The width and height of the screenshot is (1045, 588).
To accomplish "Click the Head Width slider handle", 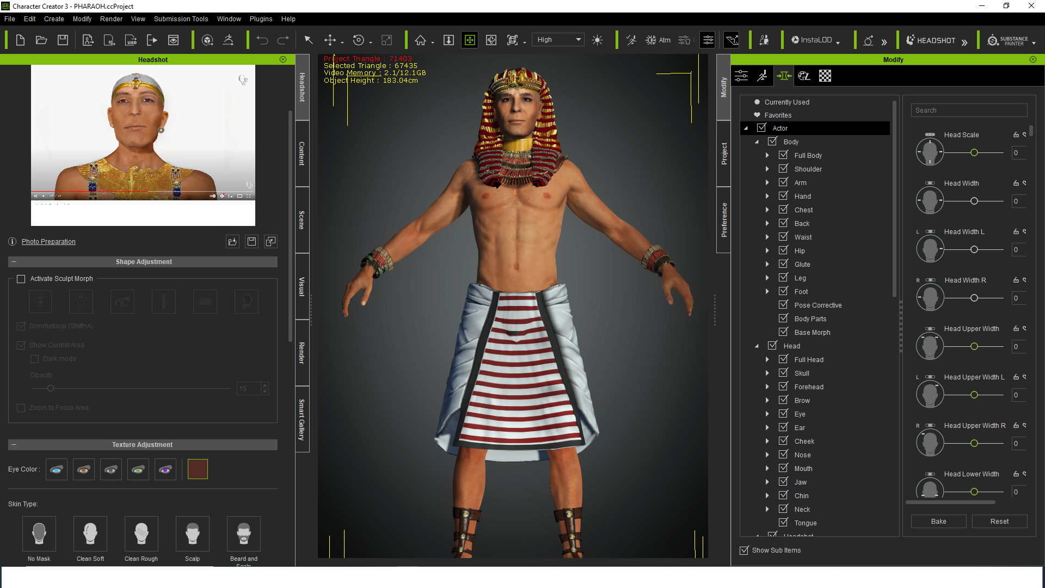I will (x=974, y=201).
